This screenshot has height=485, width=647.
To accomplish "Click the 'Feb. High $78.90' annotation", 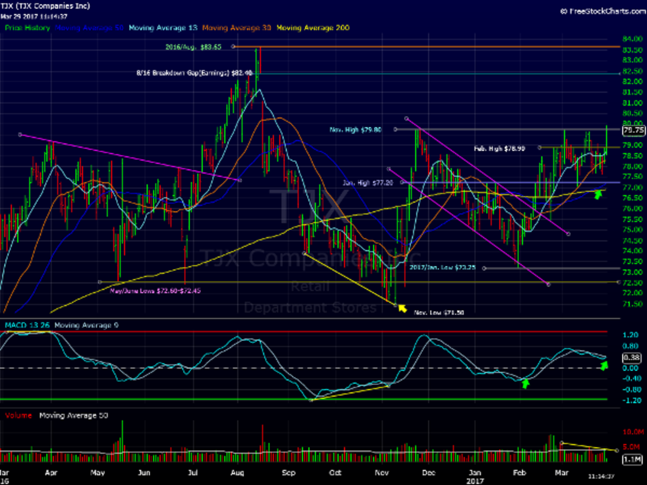I will click(500, 148).
